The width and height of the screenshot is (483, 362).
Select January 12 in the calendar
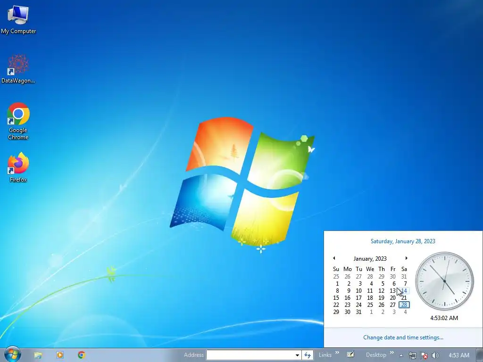[x=381, y=290]
